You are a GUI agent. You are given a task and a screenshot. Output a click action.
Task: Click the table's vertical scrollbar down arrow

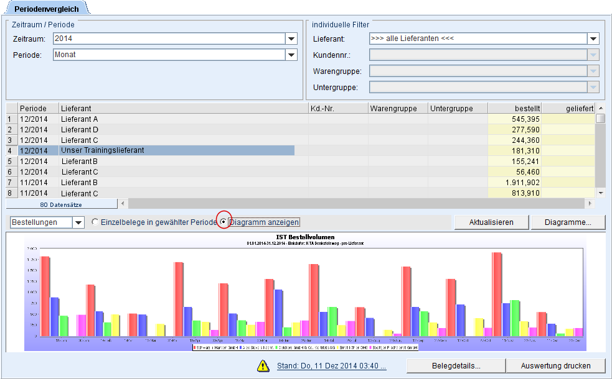tap(600, 193)
